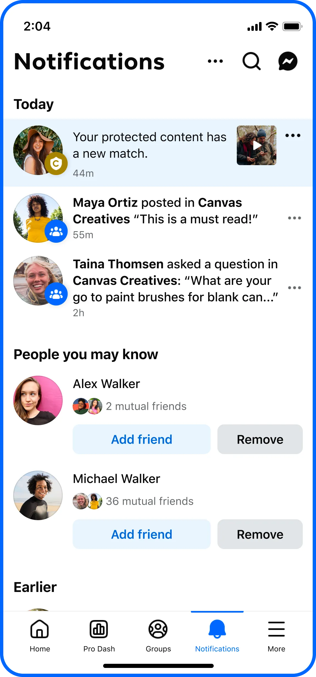The width and height of the screenshot is (316, 677).
Task: Open notifications header three-dot menu
Action: click(x=215, y=61)
